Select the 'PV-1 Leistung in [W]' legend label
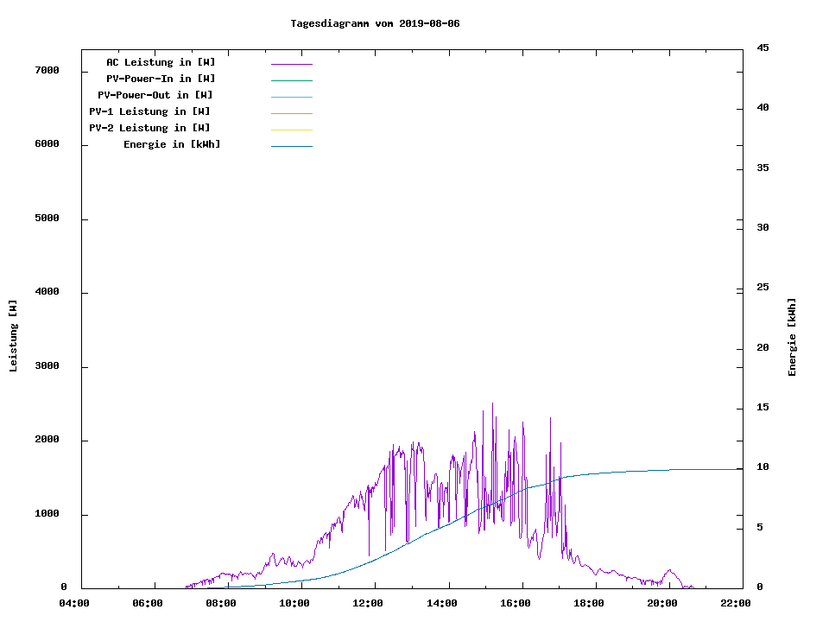829x622 pixels. coord(149,111)
